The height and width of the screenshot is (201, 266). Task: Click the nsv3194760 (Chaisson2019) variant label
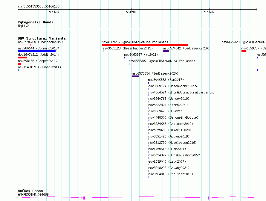(x=40, y=42)
